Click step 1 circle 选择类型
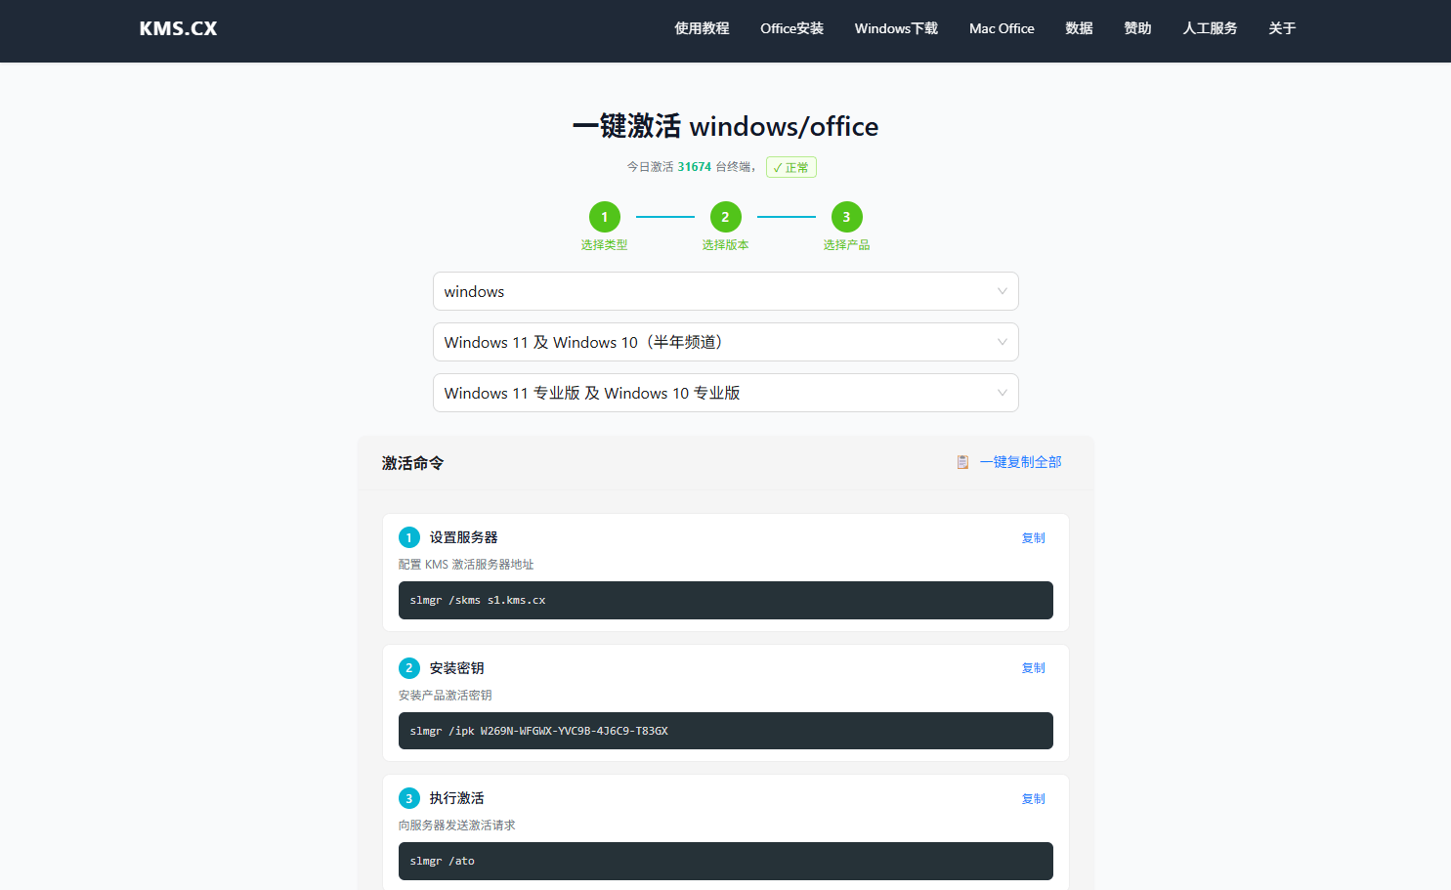 (605, 217)
